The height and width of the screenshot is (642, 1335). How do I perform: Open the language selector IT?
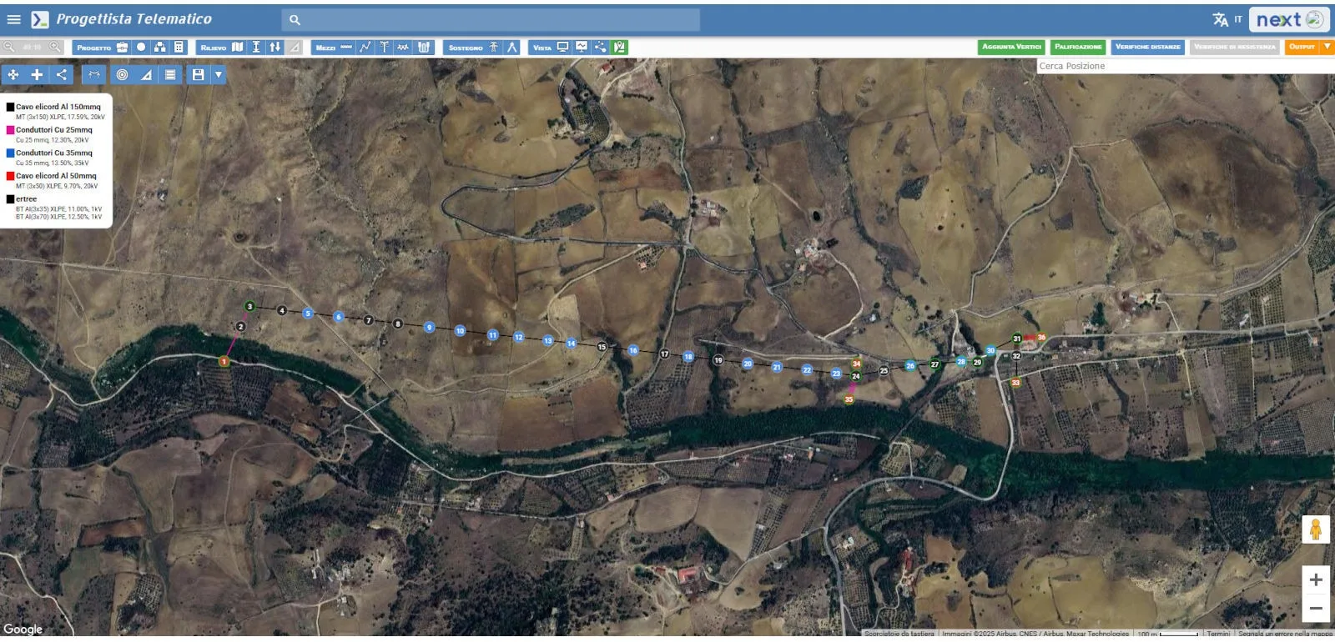click(x=1227, y=19)
